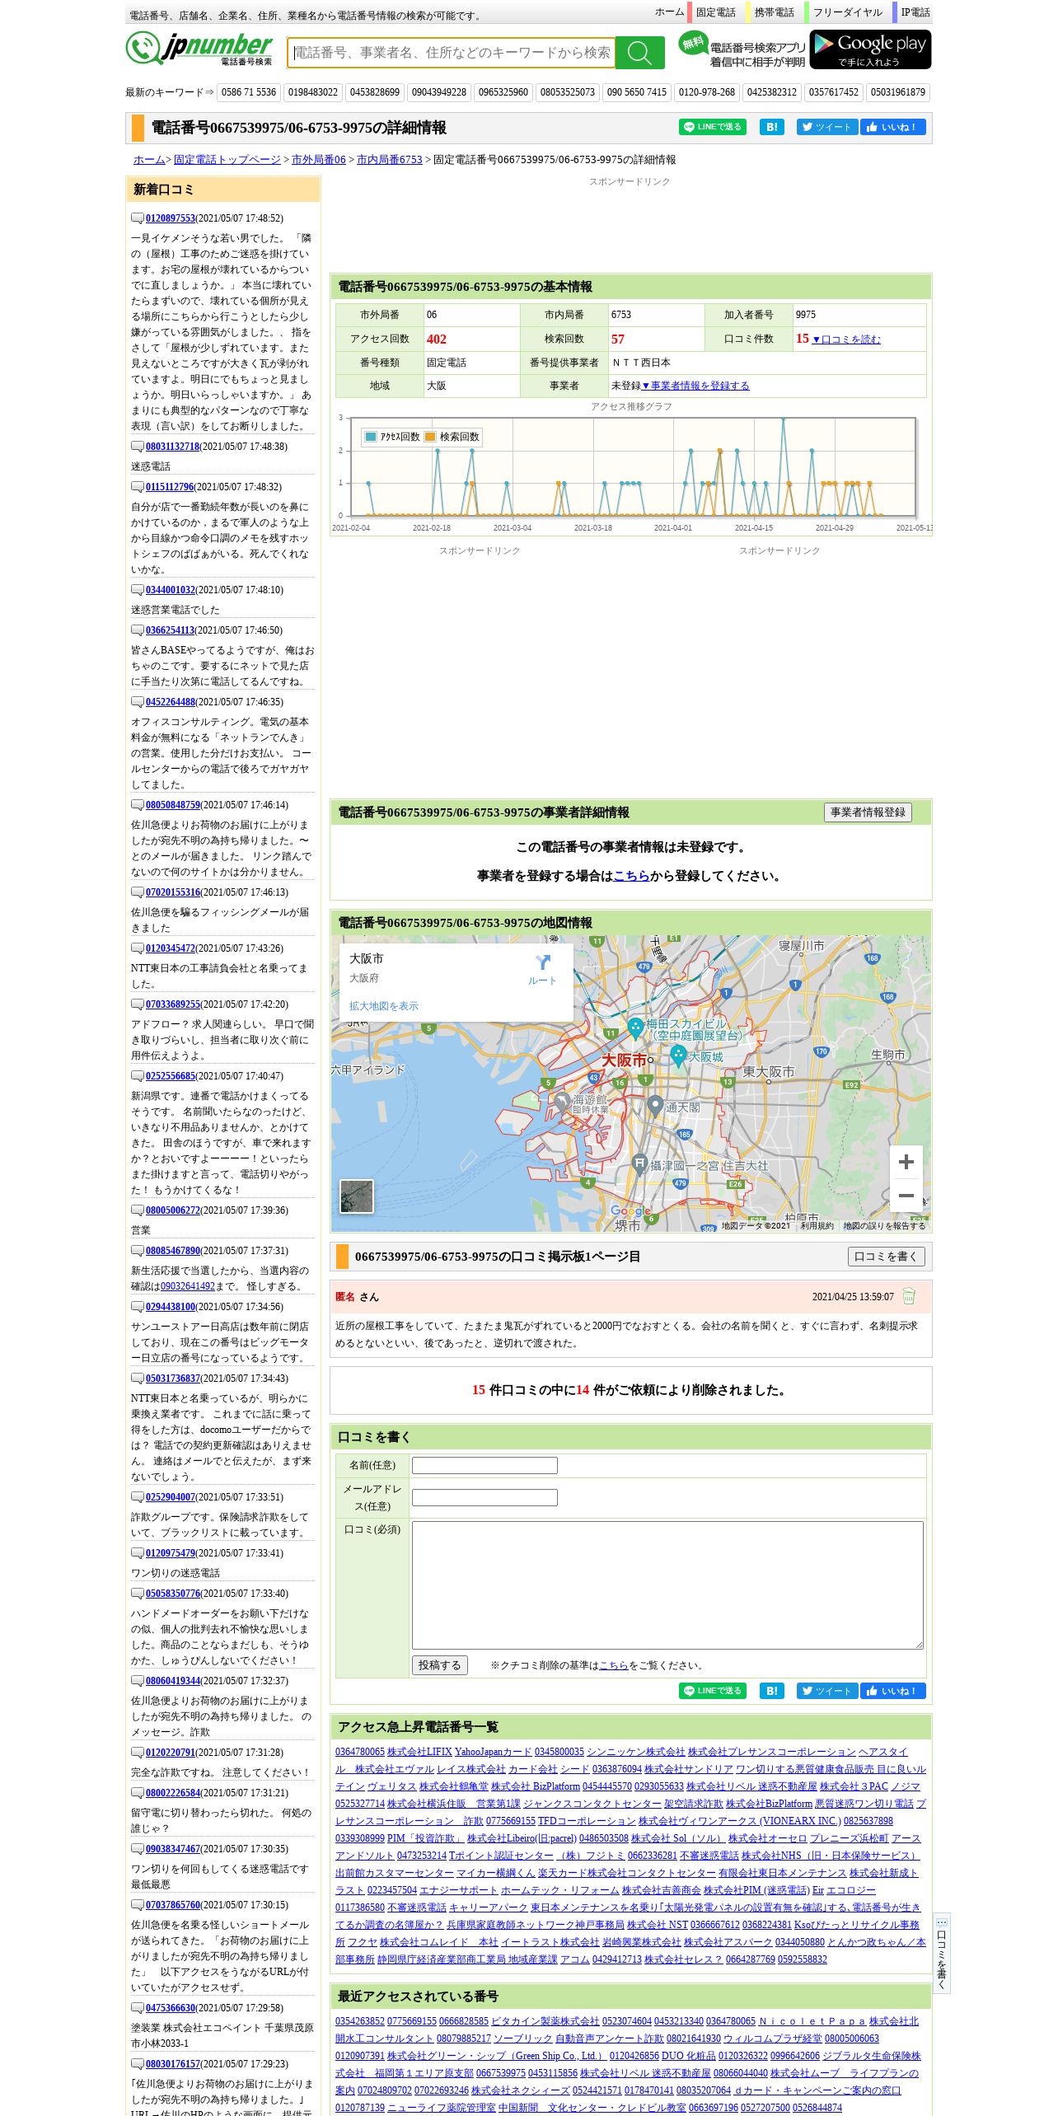Open the IP電話 navigation tab
This screenshot has width=1058, height=2116.
(x=915, y=12)
